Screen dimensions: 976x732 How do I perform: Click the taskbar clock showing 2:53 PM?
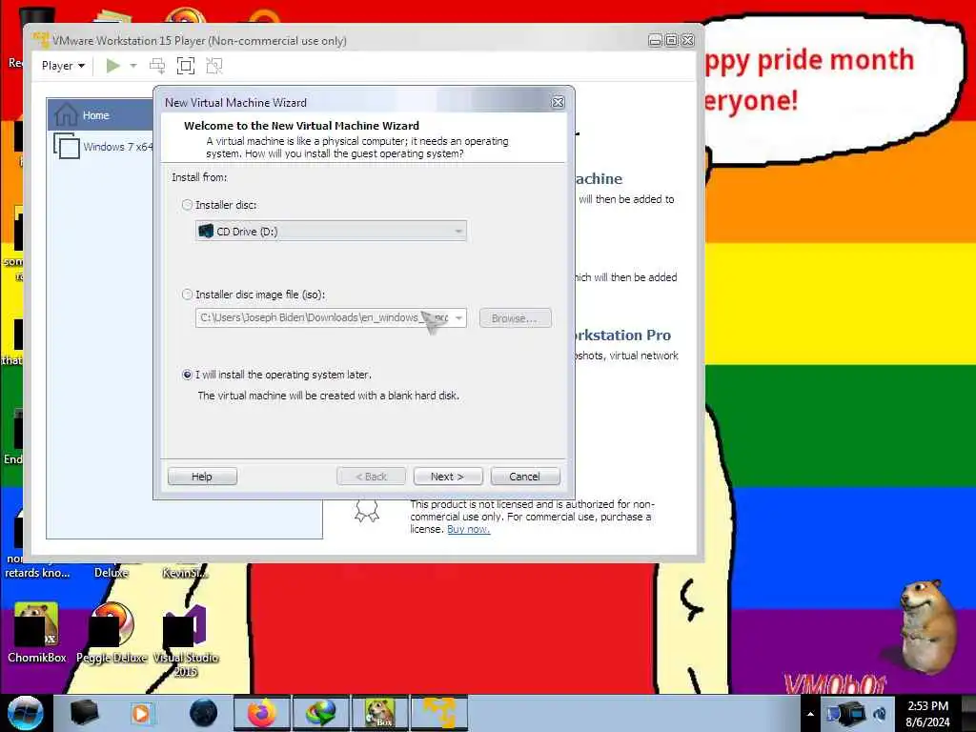tap(928, 714)
